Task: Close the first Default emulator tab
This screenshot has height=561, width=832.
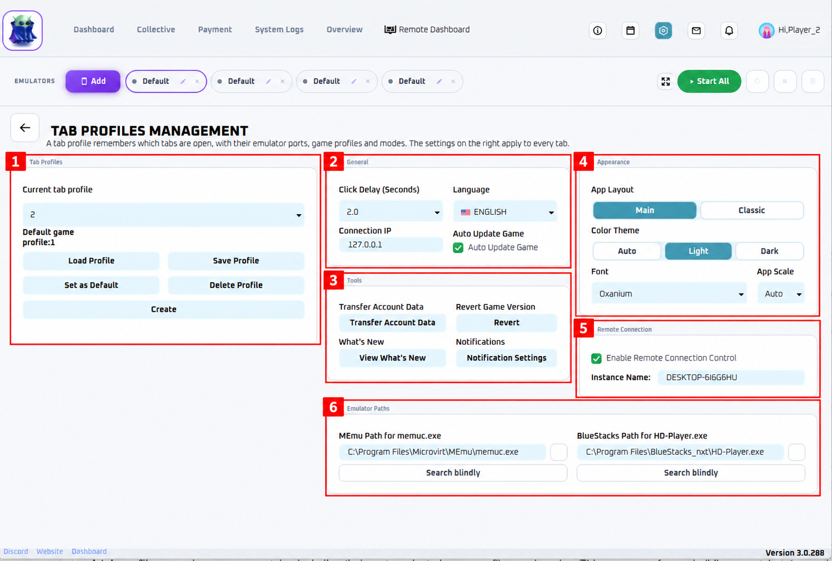Action: [x=197, y=82]
